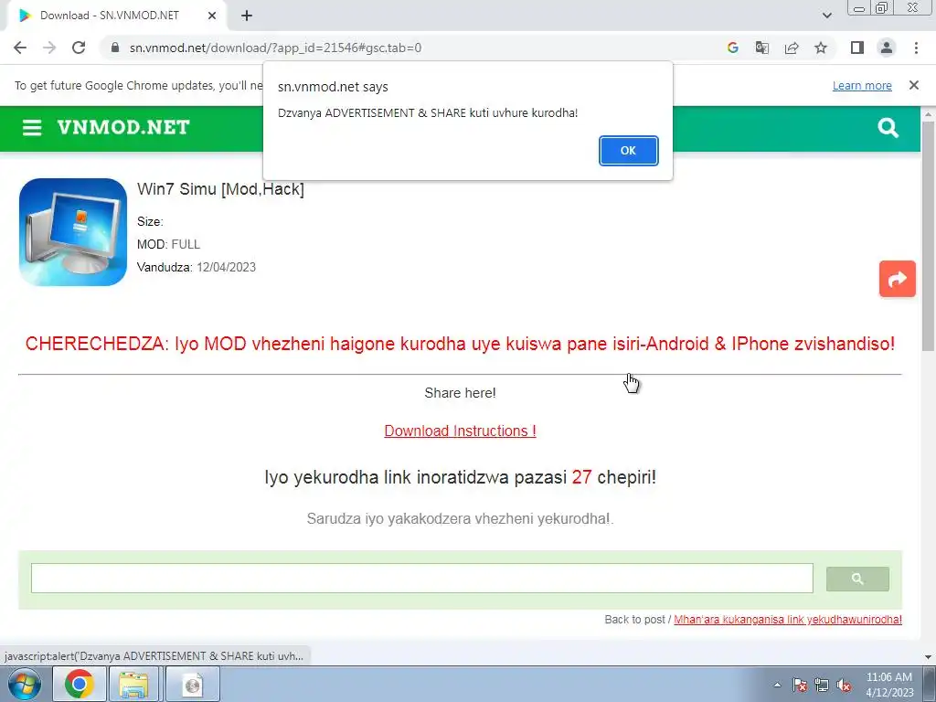Submit search with green magnifier button
936x702 pixels.
pyautogui.click(x=857, y=579)
